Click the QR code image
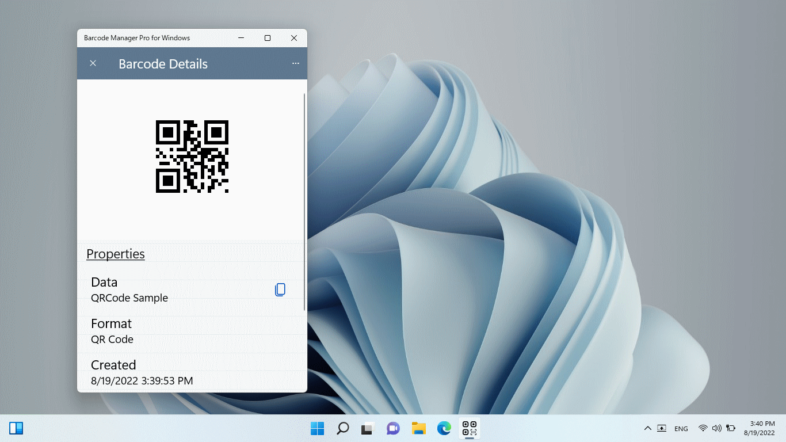 192,157
